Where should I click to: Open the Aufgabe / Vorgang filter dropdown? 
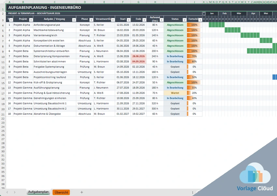coord(74,20)
